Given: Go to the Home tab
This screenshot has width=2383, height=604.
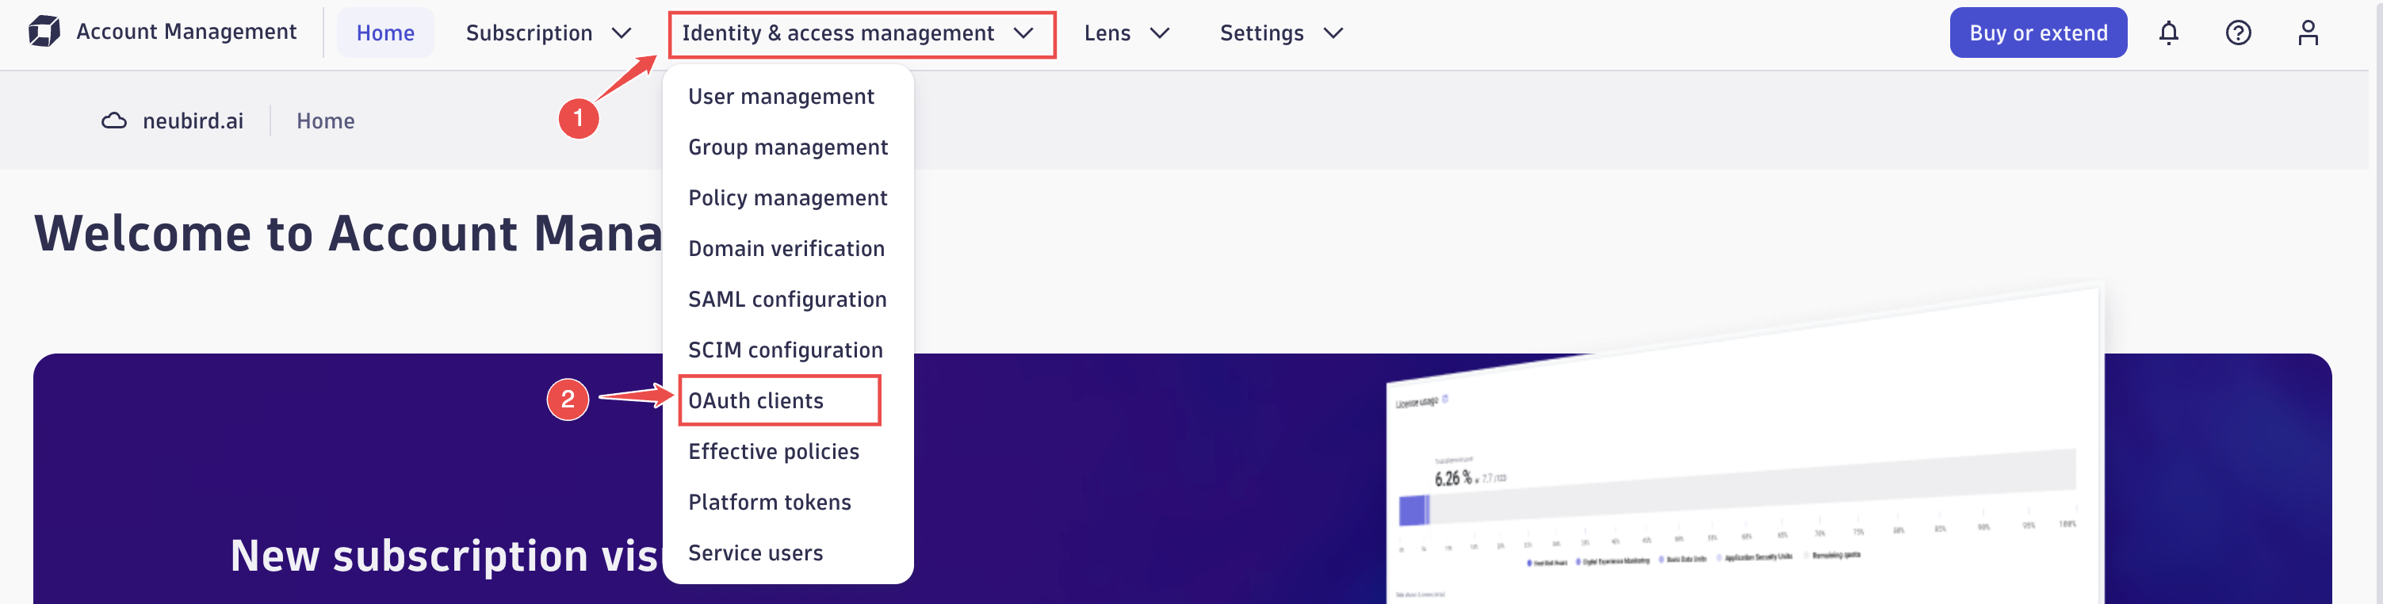Looking at the screenshot, I should 384,32.
